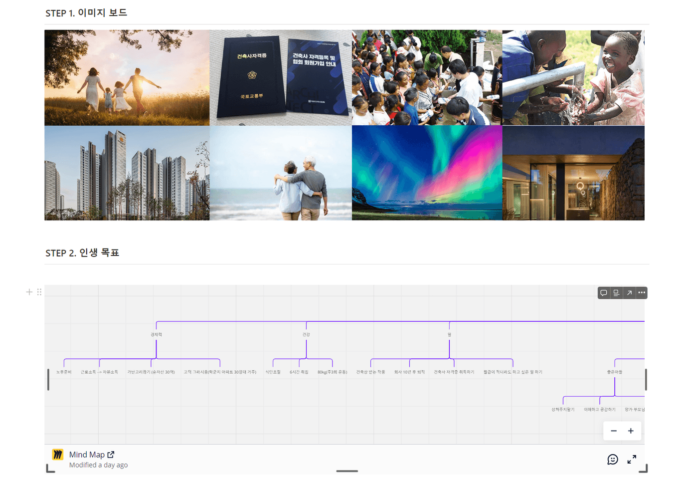Image resolution: width=691 pixels, height=500 pixels.
Task: Click the STEP 1. 이미지 보드 heading
Action: pos(86,13)
